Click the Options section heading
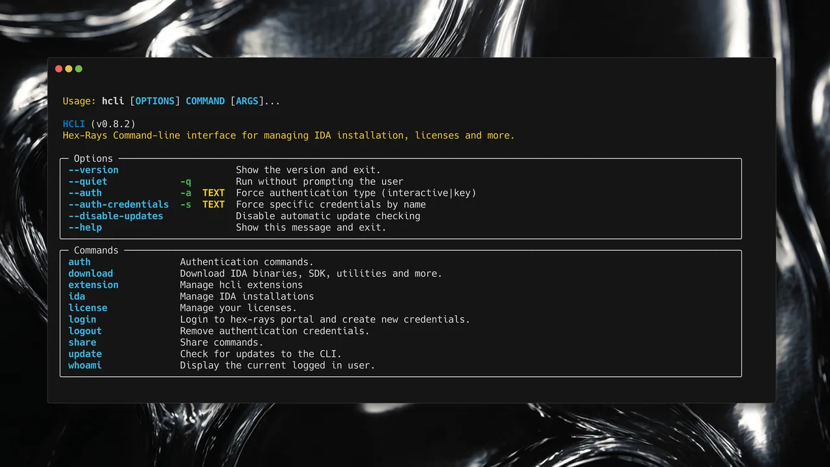 click(x=93, y=158)
